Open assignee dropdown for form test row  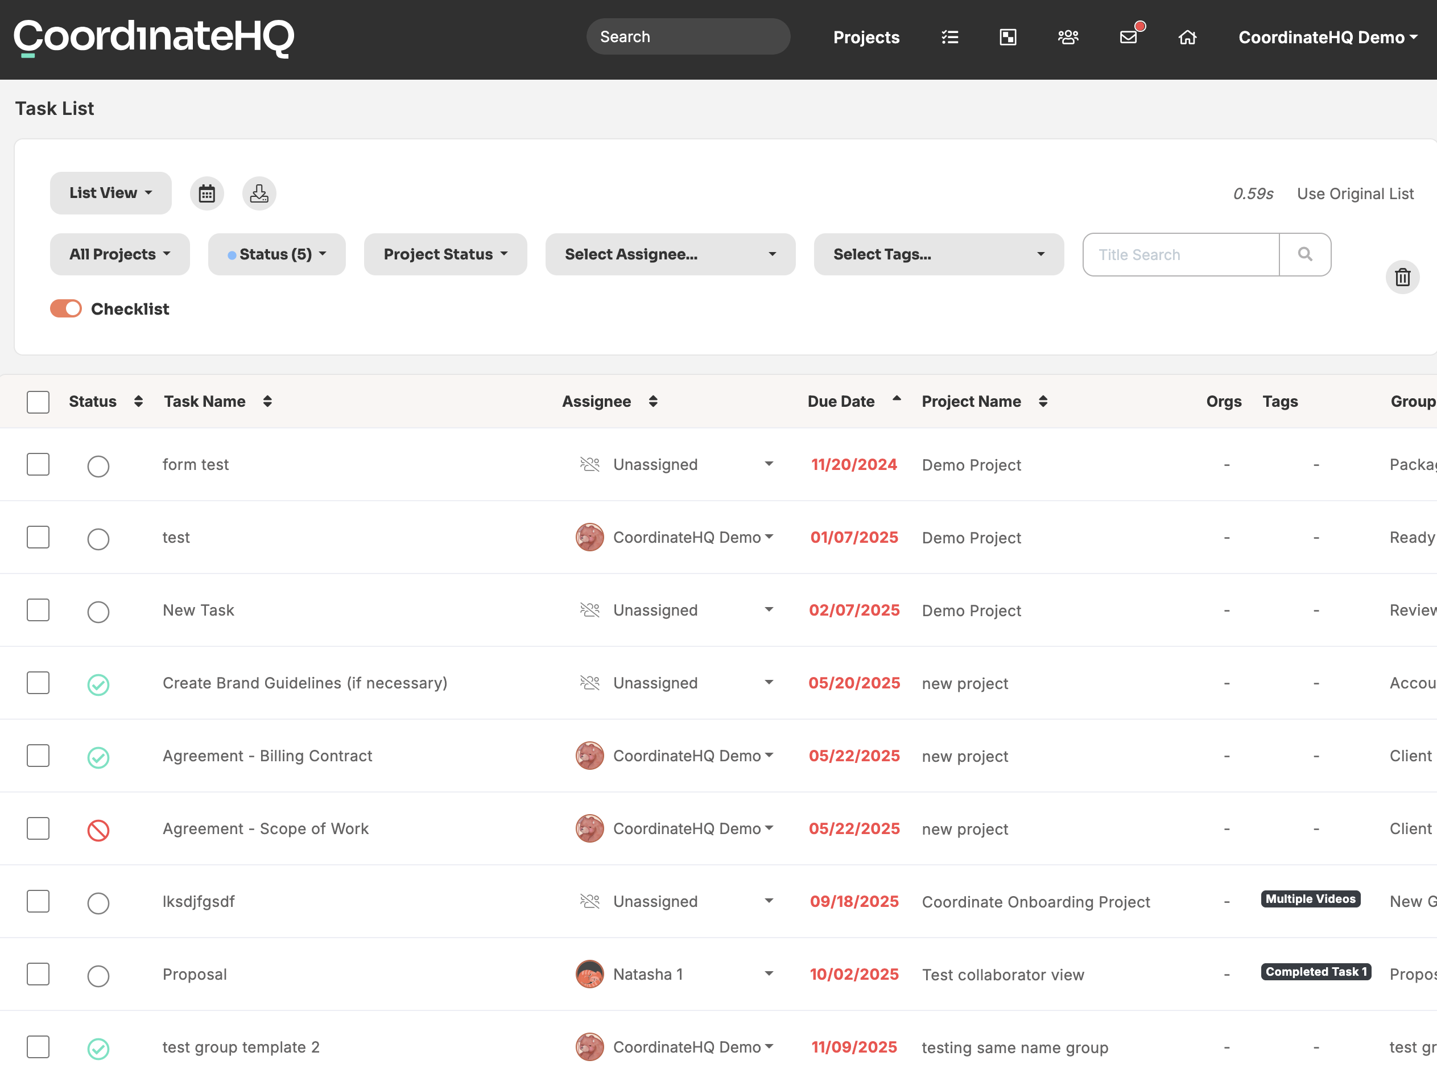pos(769,464)
